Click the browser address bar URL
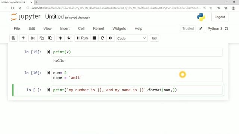 pyautogui.click(x=116, y=8)
